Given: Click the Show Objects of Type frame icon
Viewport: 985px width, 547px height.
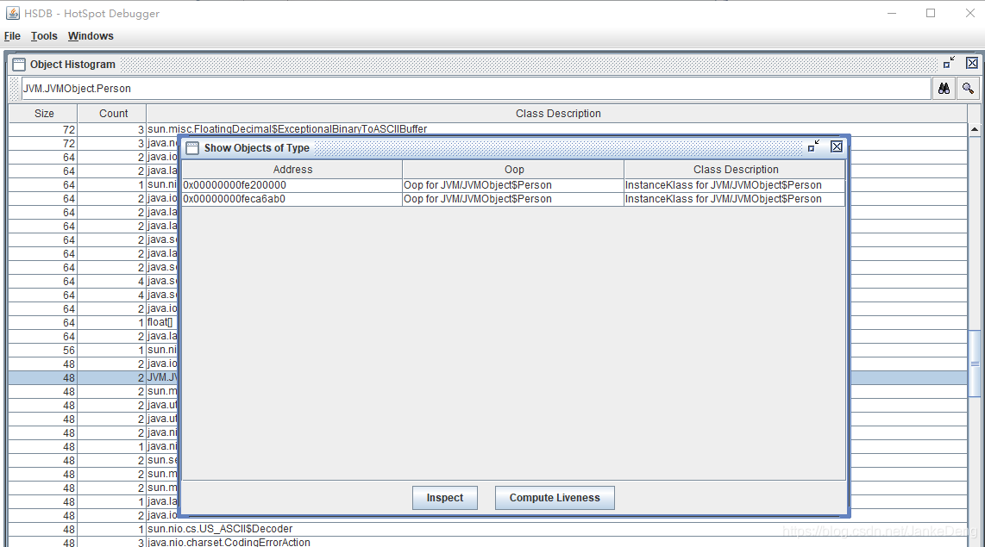Looking at the screenshot, I should [192, 148].
